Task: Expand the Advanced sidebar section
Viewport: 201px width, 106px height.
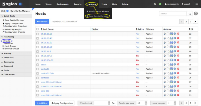Action: coord(16,66)
